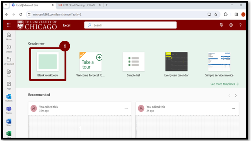Bookmark this page with the star
The image size is (251, 141).
pyautogui.click(x=216, y=14)
